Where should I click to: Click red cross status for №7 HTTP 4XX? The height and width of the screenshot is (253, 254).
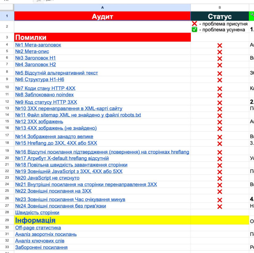[219, 89]
